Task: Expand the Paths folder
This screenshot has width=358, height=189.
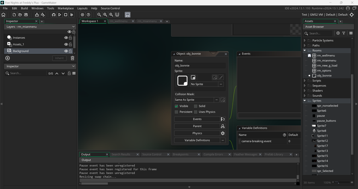Action: point(305,46)
